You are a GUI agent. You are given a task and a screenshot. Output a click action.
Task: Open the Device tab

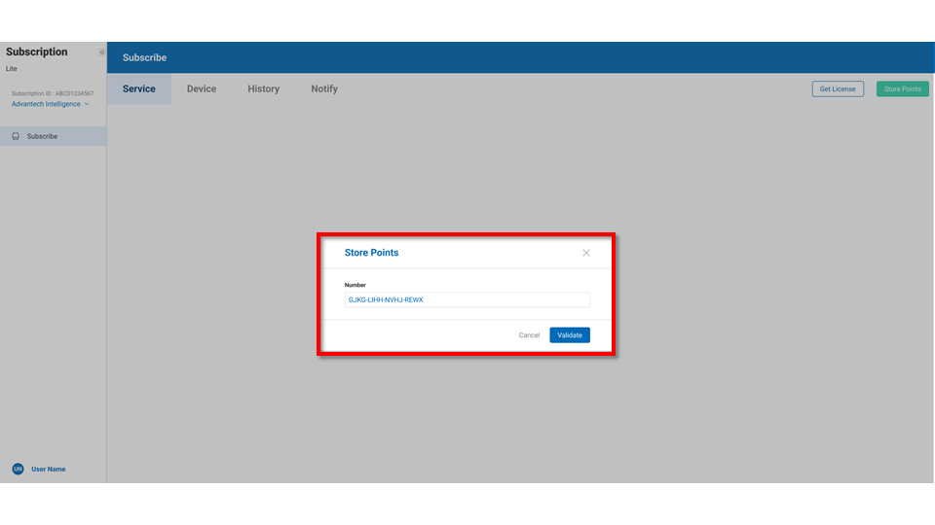point(202,88)
